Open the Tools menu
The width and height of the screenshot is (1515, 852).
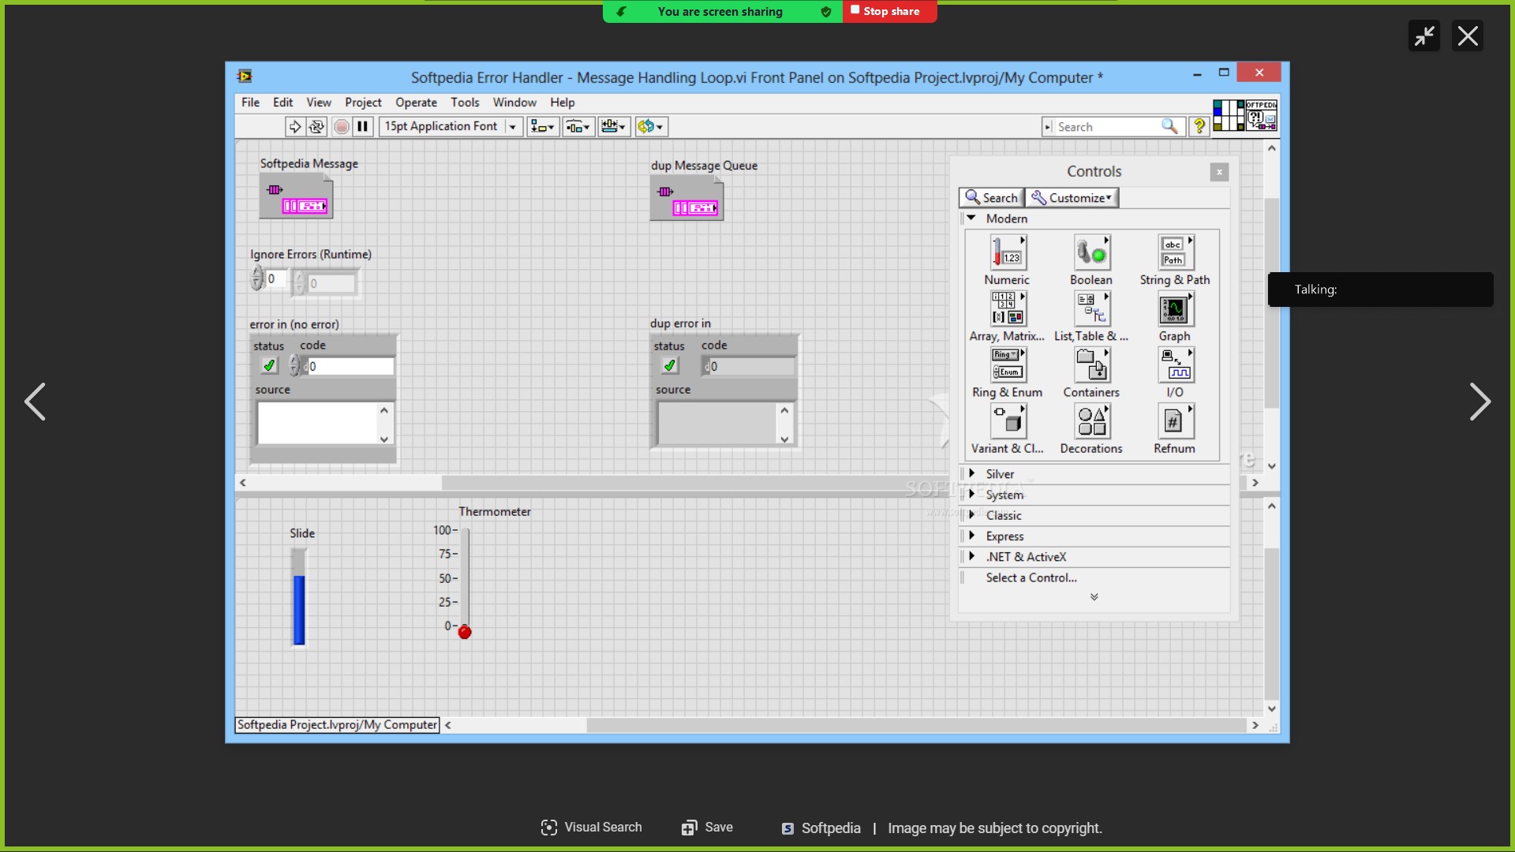click(x=465, y=103)
